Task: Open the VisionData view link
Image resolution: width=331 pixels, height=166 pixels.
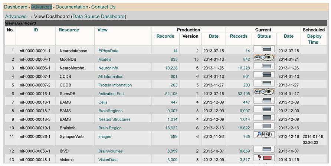Action: point(108,160)
